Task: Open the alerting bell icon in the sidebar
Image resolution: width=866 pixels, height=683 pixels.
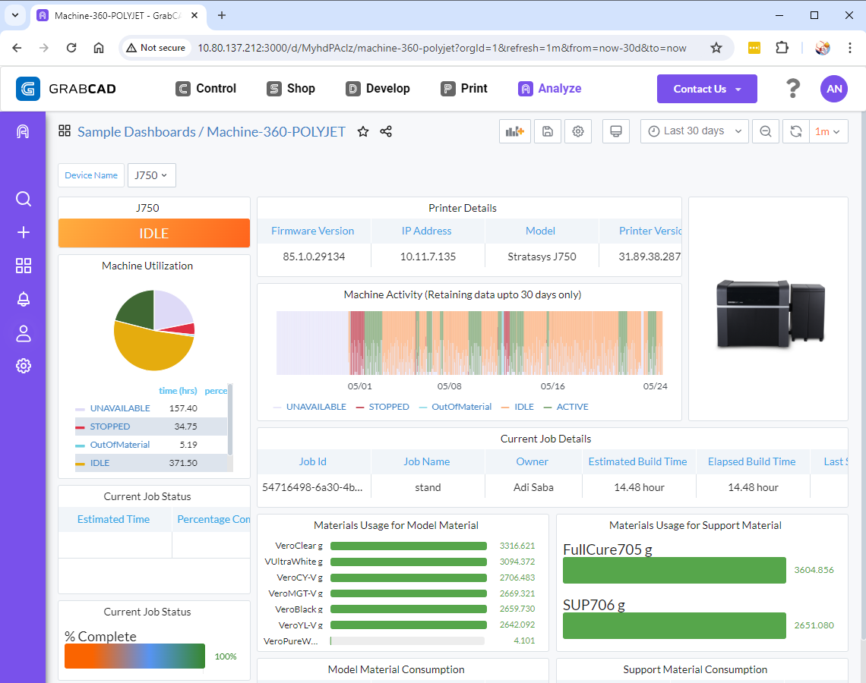Action: tap(24, 300)
